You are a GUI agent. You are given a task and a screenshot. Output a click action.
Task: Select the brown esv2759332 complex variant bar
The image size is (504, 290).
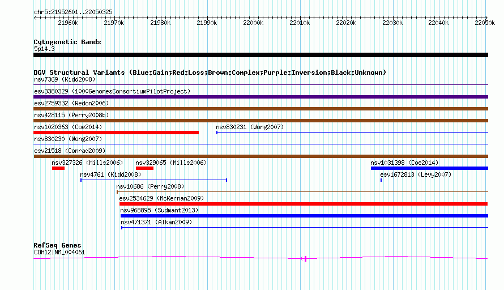260,109
